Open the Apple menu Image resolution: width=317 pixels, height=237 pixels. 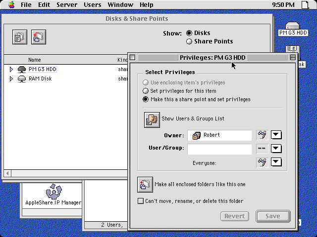(11, 5)
